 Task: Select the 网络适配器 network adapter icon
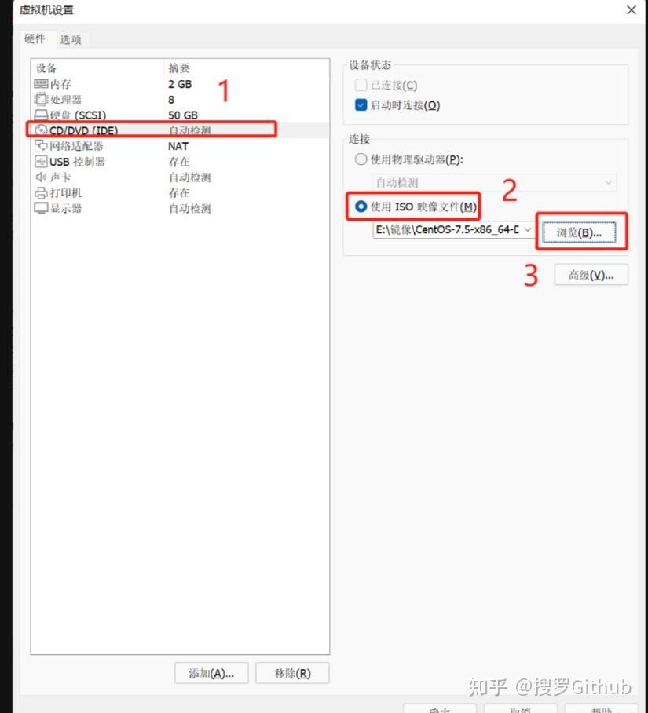click(x=41, y=145)
